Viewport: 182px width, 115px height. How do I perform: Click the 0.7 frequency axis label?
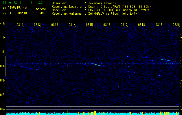3,95
